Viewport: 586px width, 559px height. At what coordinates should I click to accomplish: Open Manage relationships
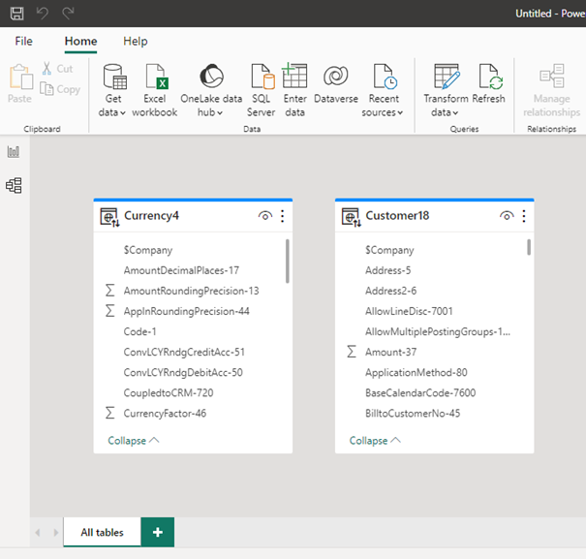coord(552,90)
